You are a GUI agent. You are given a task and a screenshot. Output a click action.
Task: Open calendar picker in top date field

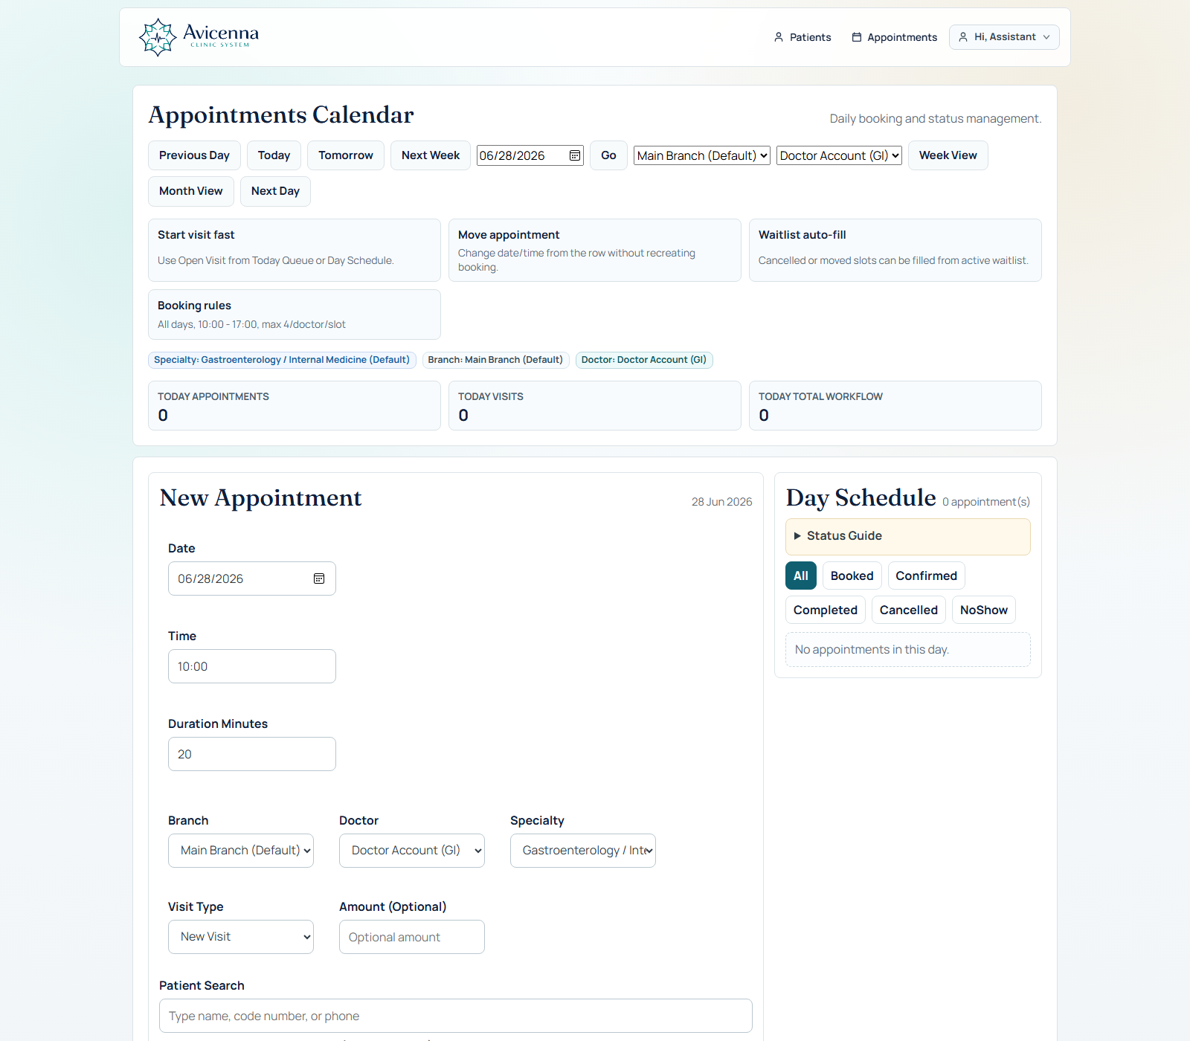pos(575,155)
